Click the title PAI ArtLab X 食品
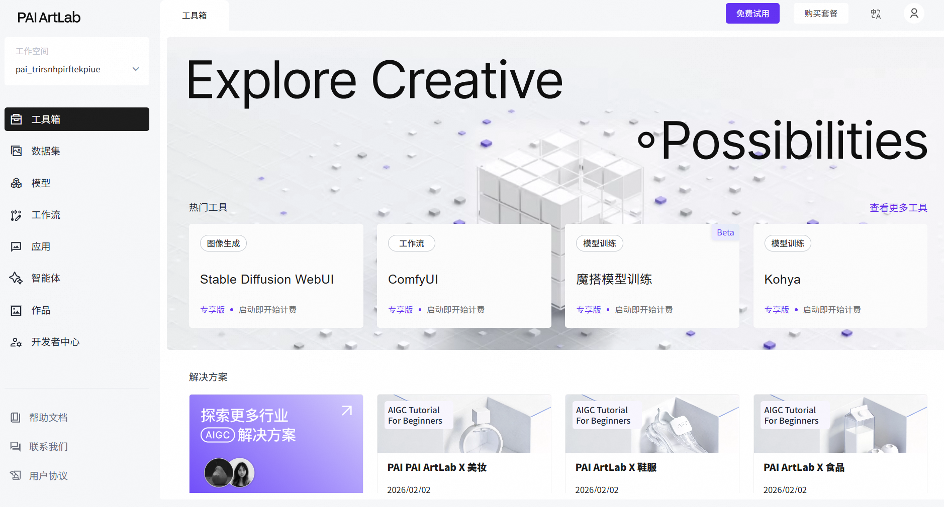Viewport: 944px width, 507px height. (x=804, y=467)
